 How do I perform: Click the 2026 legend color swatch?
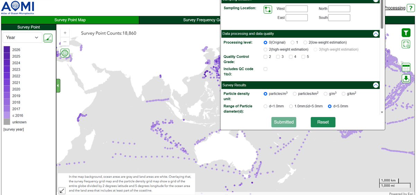[x=7, y=50]
